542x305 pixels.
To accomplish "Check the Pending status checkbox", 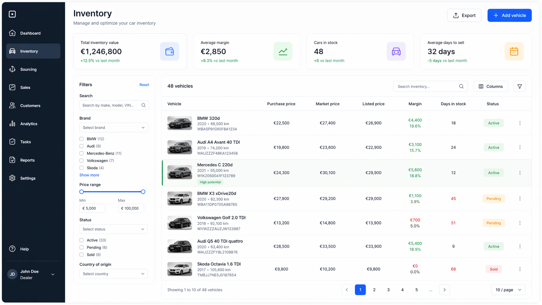I will pyautogui.click(x=81, y=247).
